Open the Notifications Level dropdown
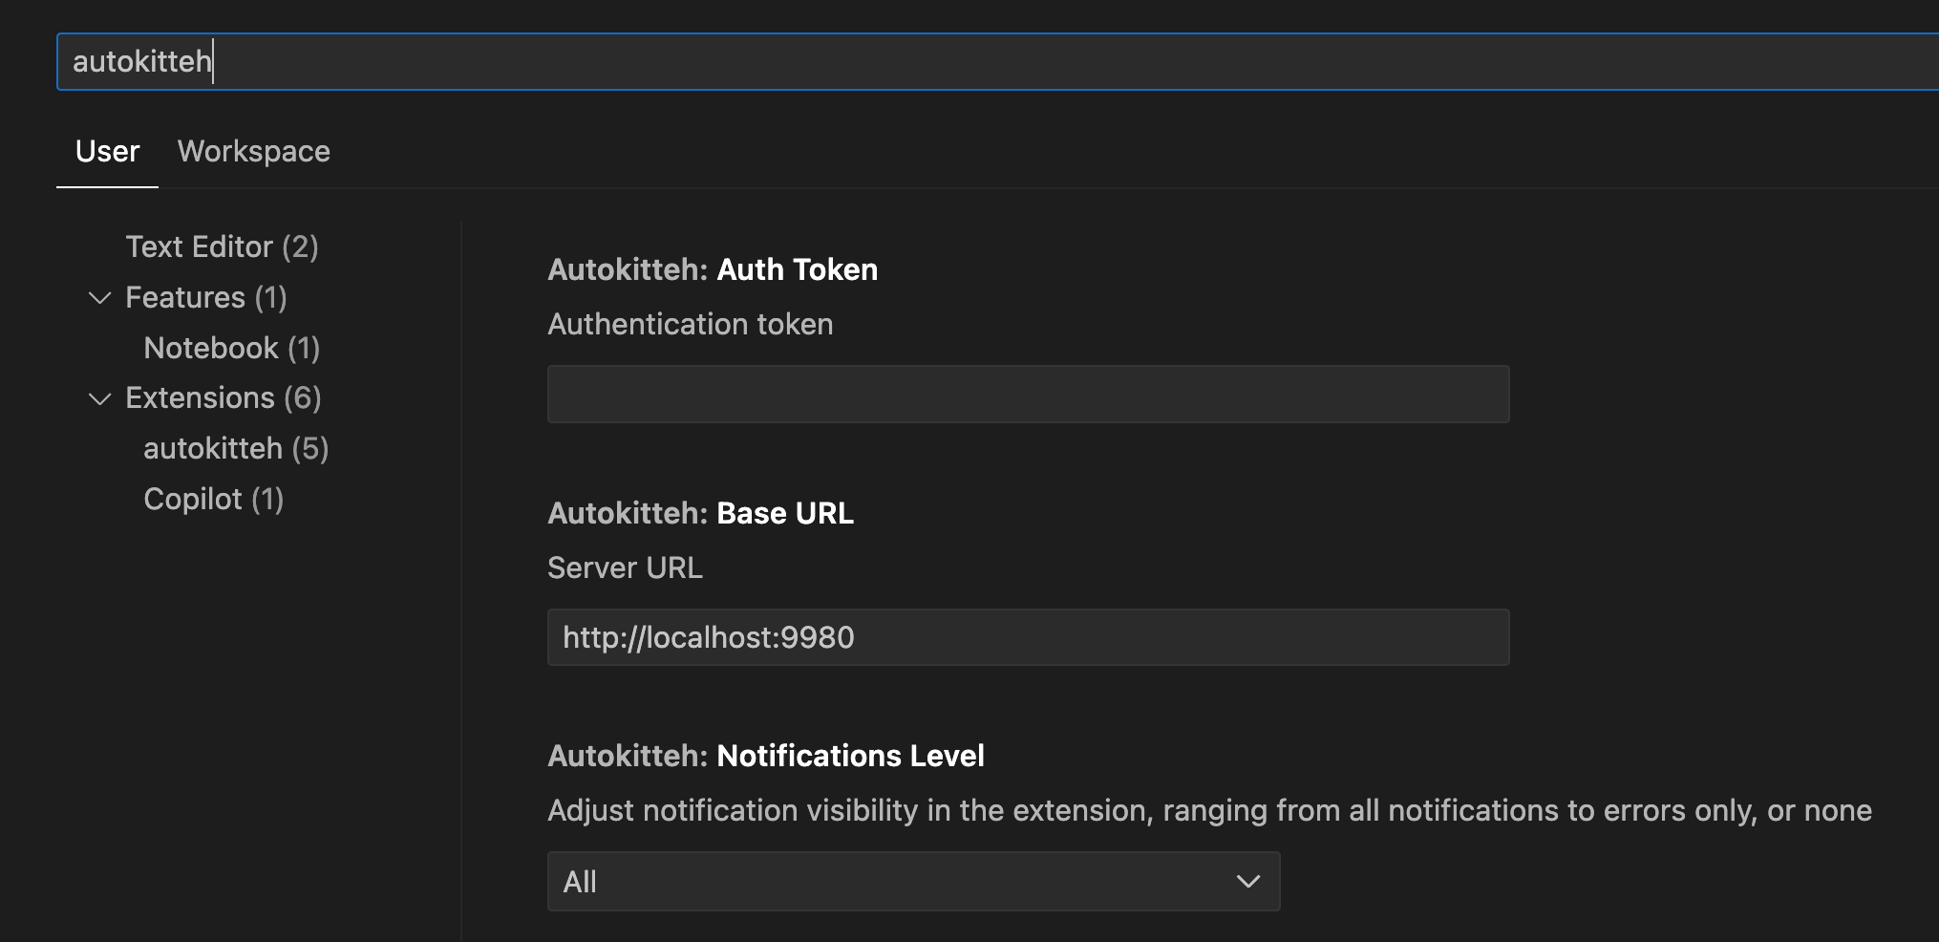1939x942 pixels. (913, 881)
